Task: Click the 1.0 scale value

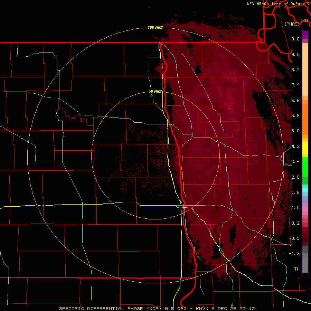Action: 295,208
